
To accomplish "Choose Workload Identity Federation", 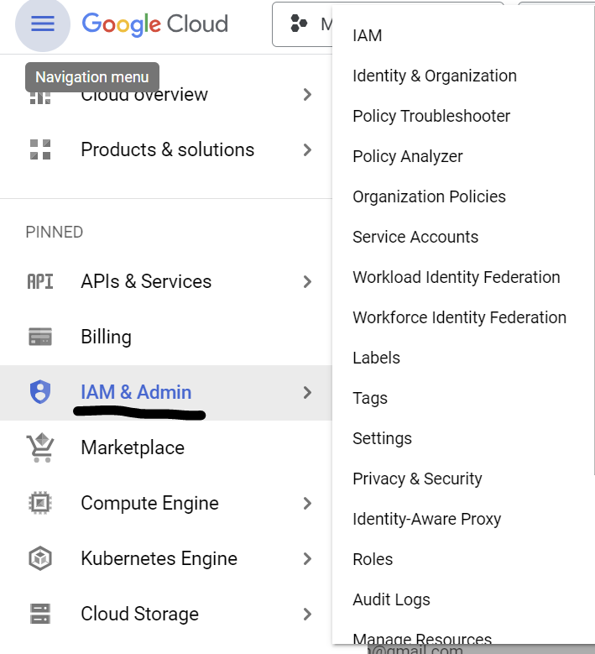I will (456, 277).
